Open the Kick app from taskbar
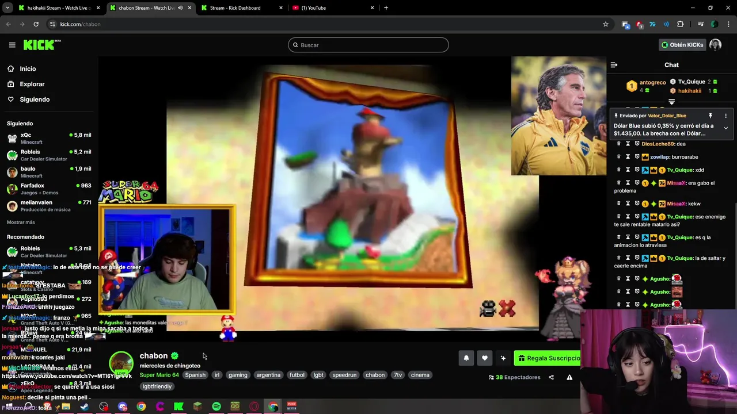This screenshot has width=737, height=414. (x=178, y=407)
